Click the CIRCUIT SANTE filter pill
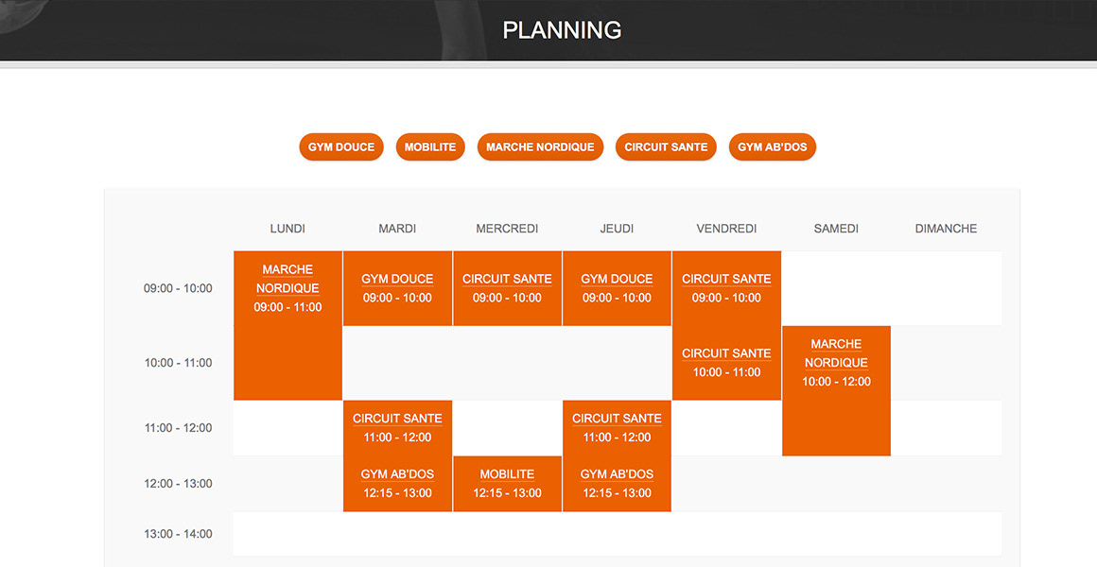The image size is (1097, 567). tap(666, 146)
